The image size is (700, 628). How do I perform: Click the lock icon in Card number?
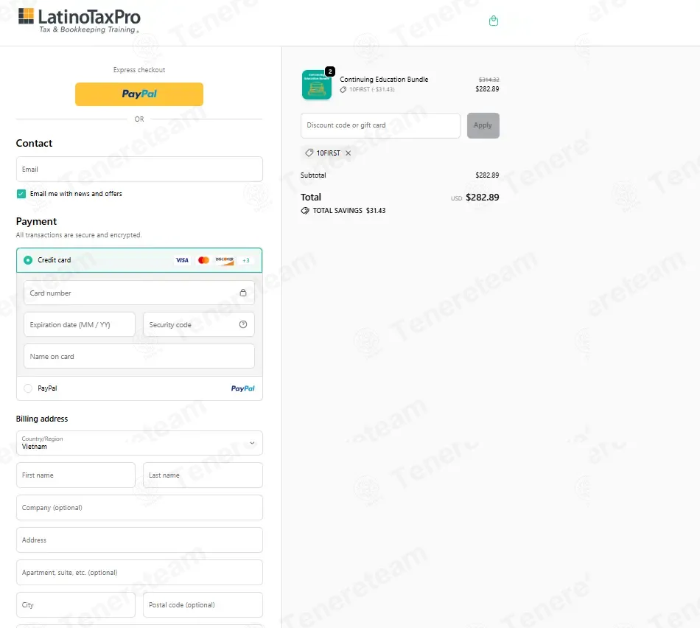[x=243, y=293]
